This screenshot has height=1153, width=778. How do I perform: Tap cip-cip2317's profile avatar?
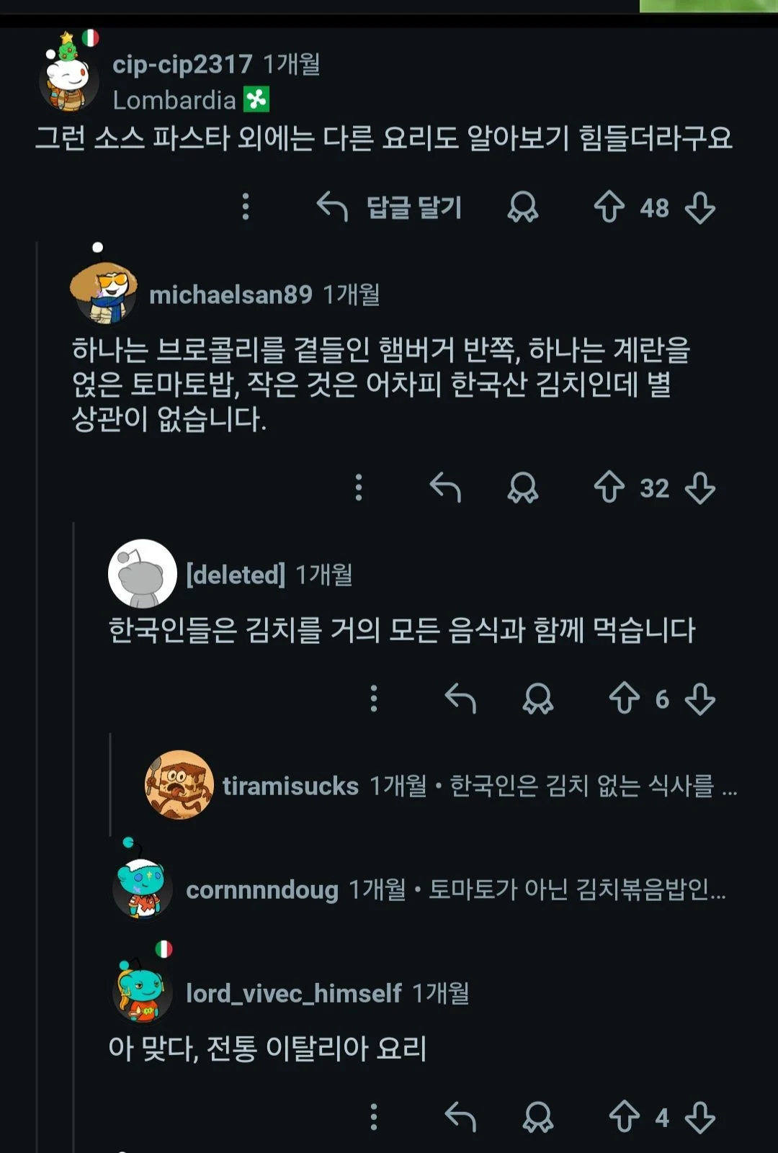point(69,78)
